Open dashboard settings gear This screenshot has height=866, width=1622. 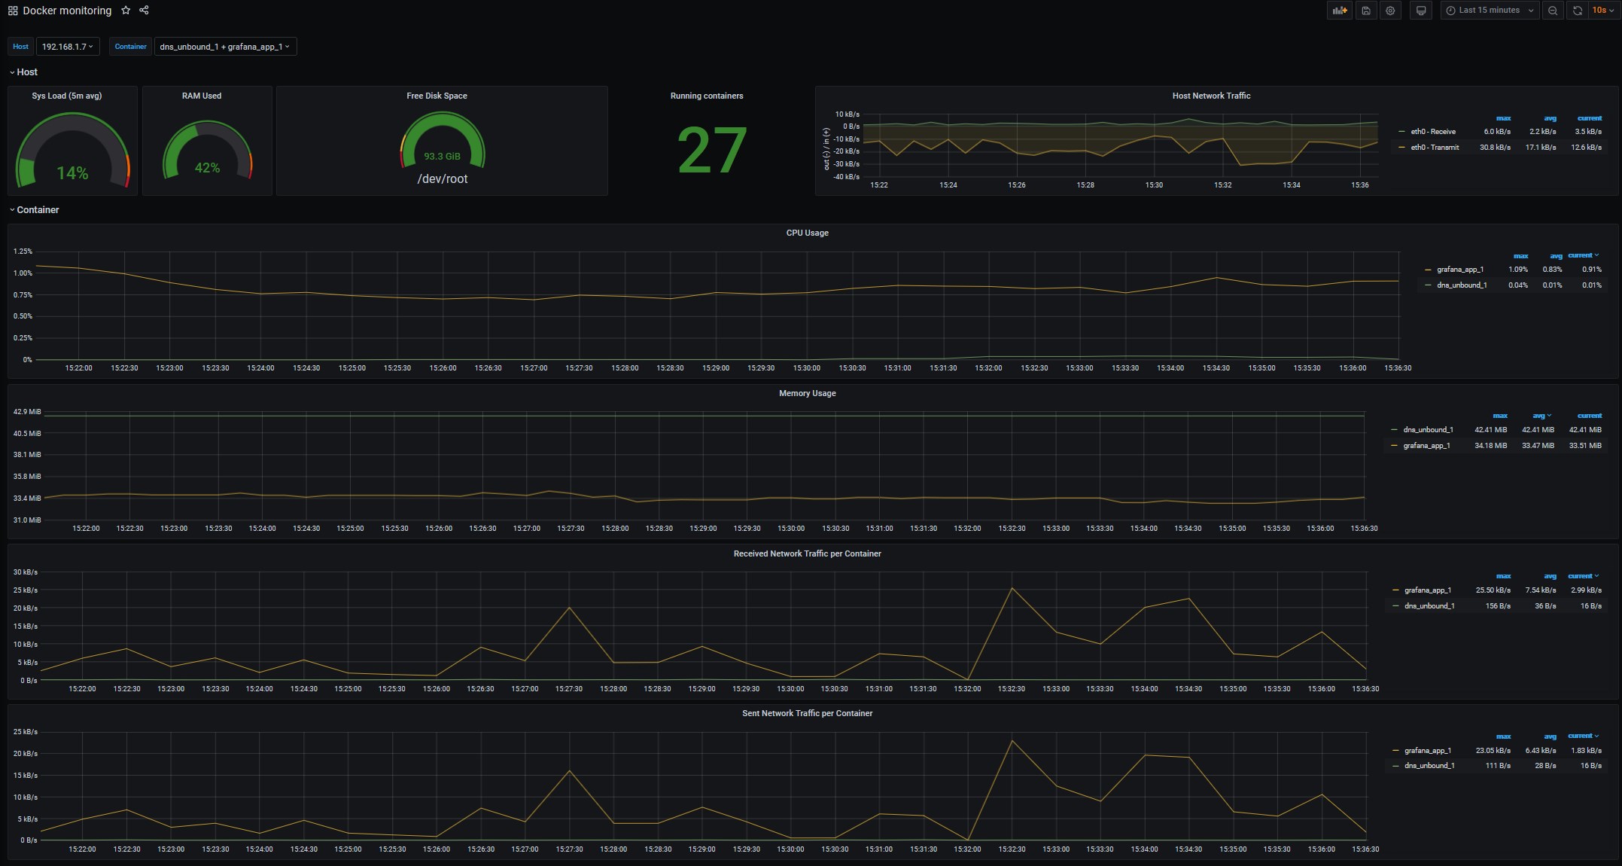[x=1391, y=11]
